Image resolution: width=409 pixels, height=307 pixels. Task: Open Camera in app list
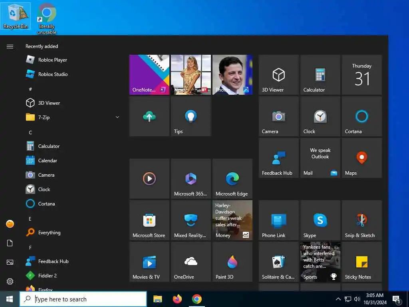(73, 175)
